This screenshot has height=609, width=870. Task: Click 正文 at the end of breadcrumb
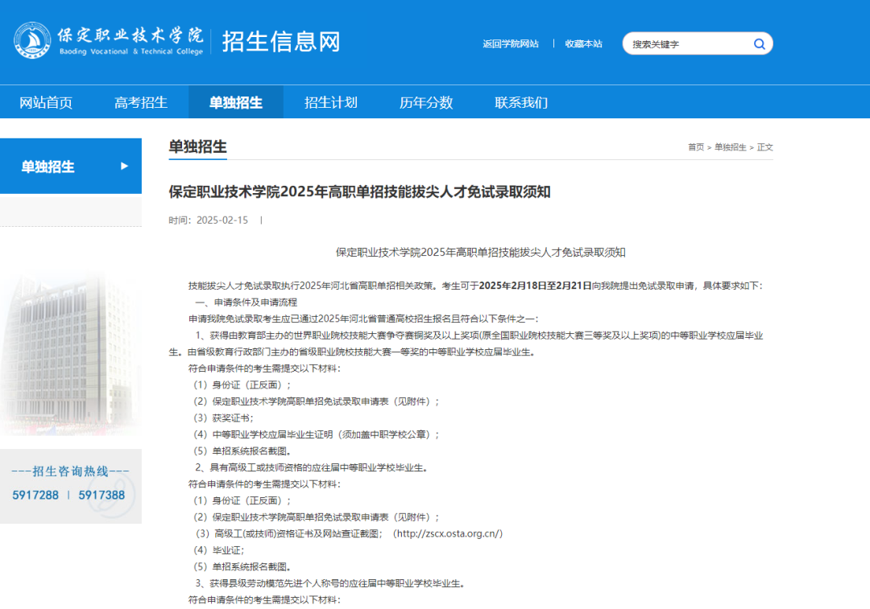[x=764, y=147]
